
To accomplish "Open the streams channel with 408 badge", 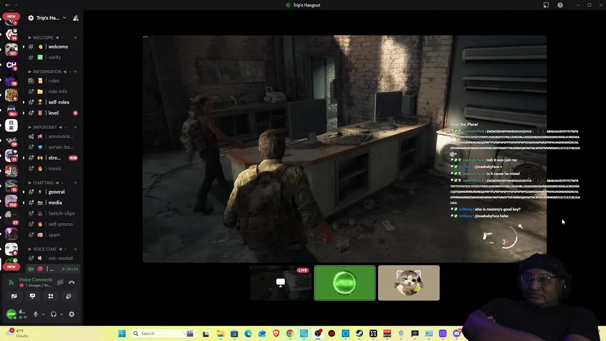I will (x=53, y=158).
